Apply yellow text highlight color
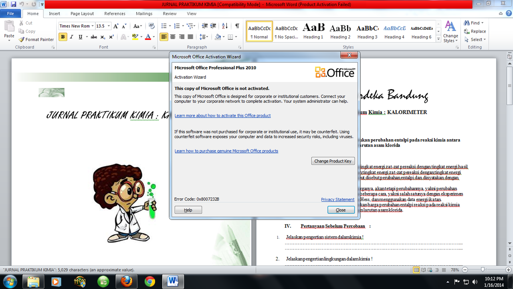This screenshot has height=289, width=513. [135, 37]
